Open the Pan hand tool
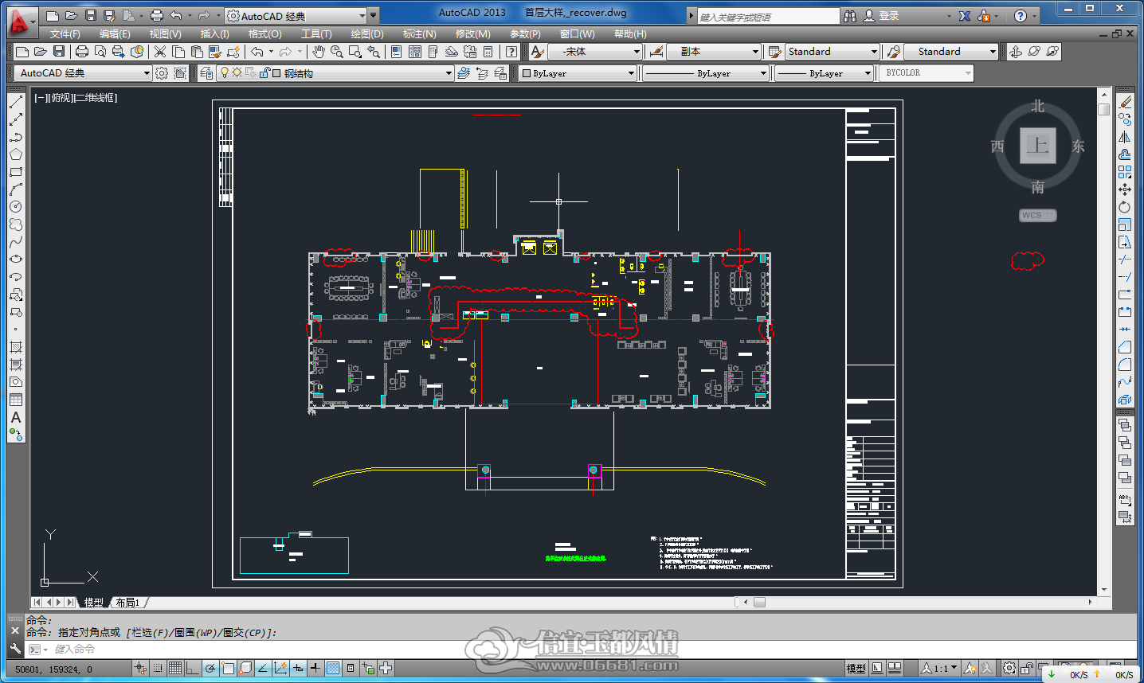 pyautogui.click(x=319, y=52)
